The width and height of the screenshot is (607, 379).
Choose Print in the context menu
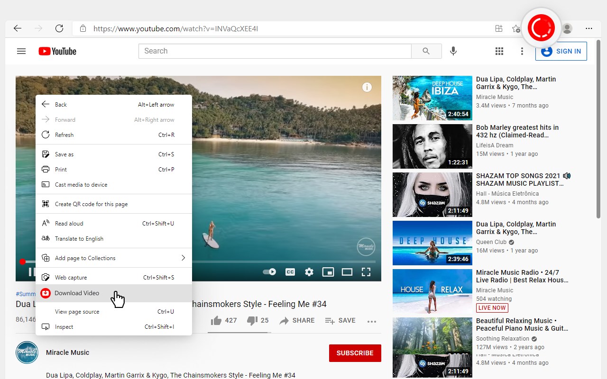(114, 170)
